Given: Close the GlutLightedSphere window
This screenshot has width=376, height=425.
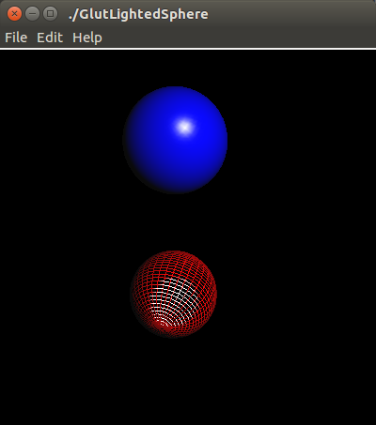Looking at the screenshot, I should [x=14, y=14].
